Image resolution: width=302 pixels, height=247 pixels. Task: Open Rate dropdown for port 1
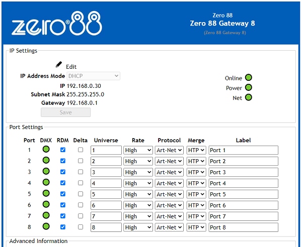point(138,150)
